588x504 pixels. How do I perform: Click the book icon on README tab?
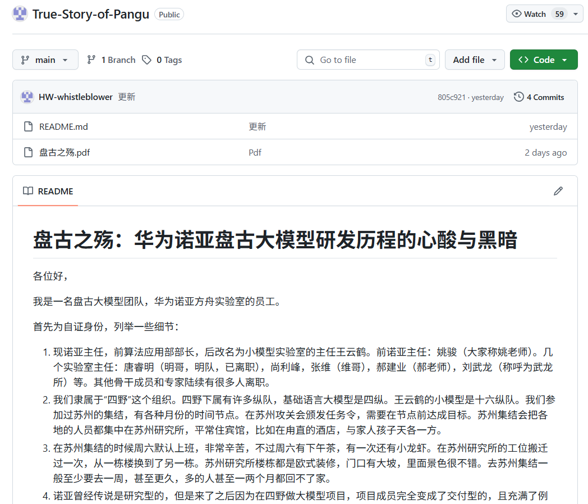point(28,191)
